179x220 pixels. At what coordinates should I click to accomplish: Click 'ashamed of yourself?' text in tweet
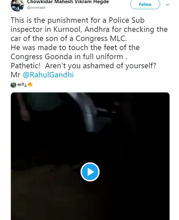pos(119,66)
